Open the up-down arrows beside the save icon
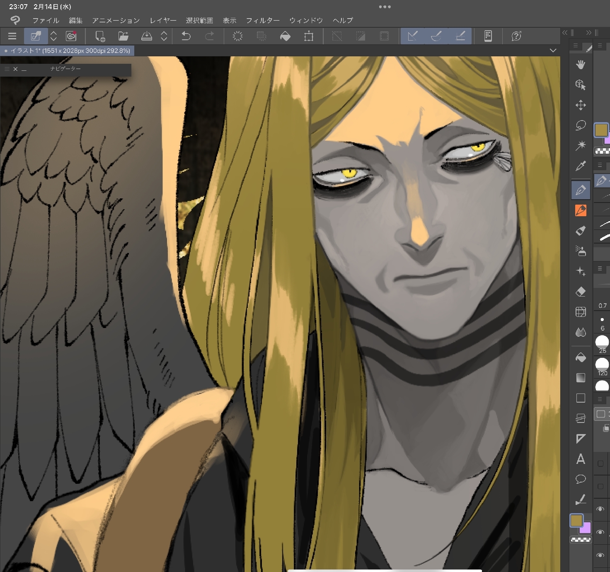 click(x=164, y=36)
